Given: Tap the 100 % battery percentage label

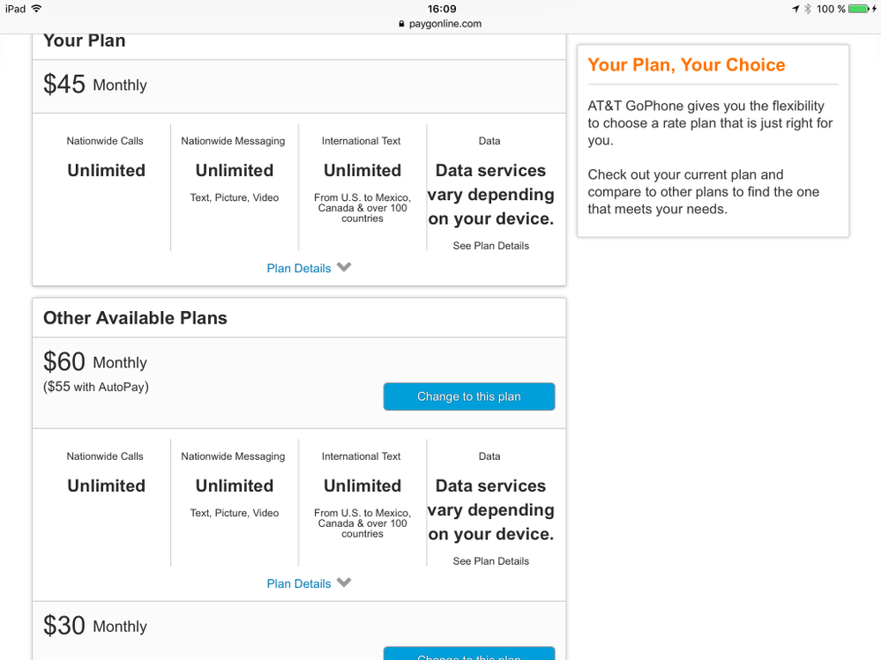Looking at the screenshot, I should click(831, 9).
